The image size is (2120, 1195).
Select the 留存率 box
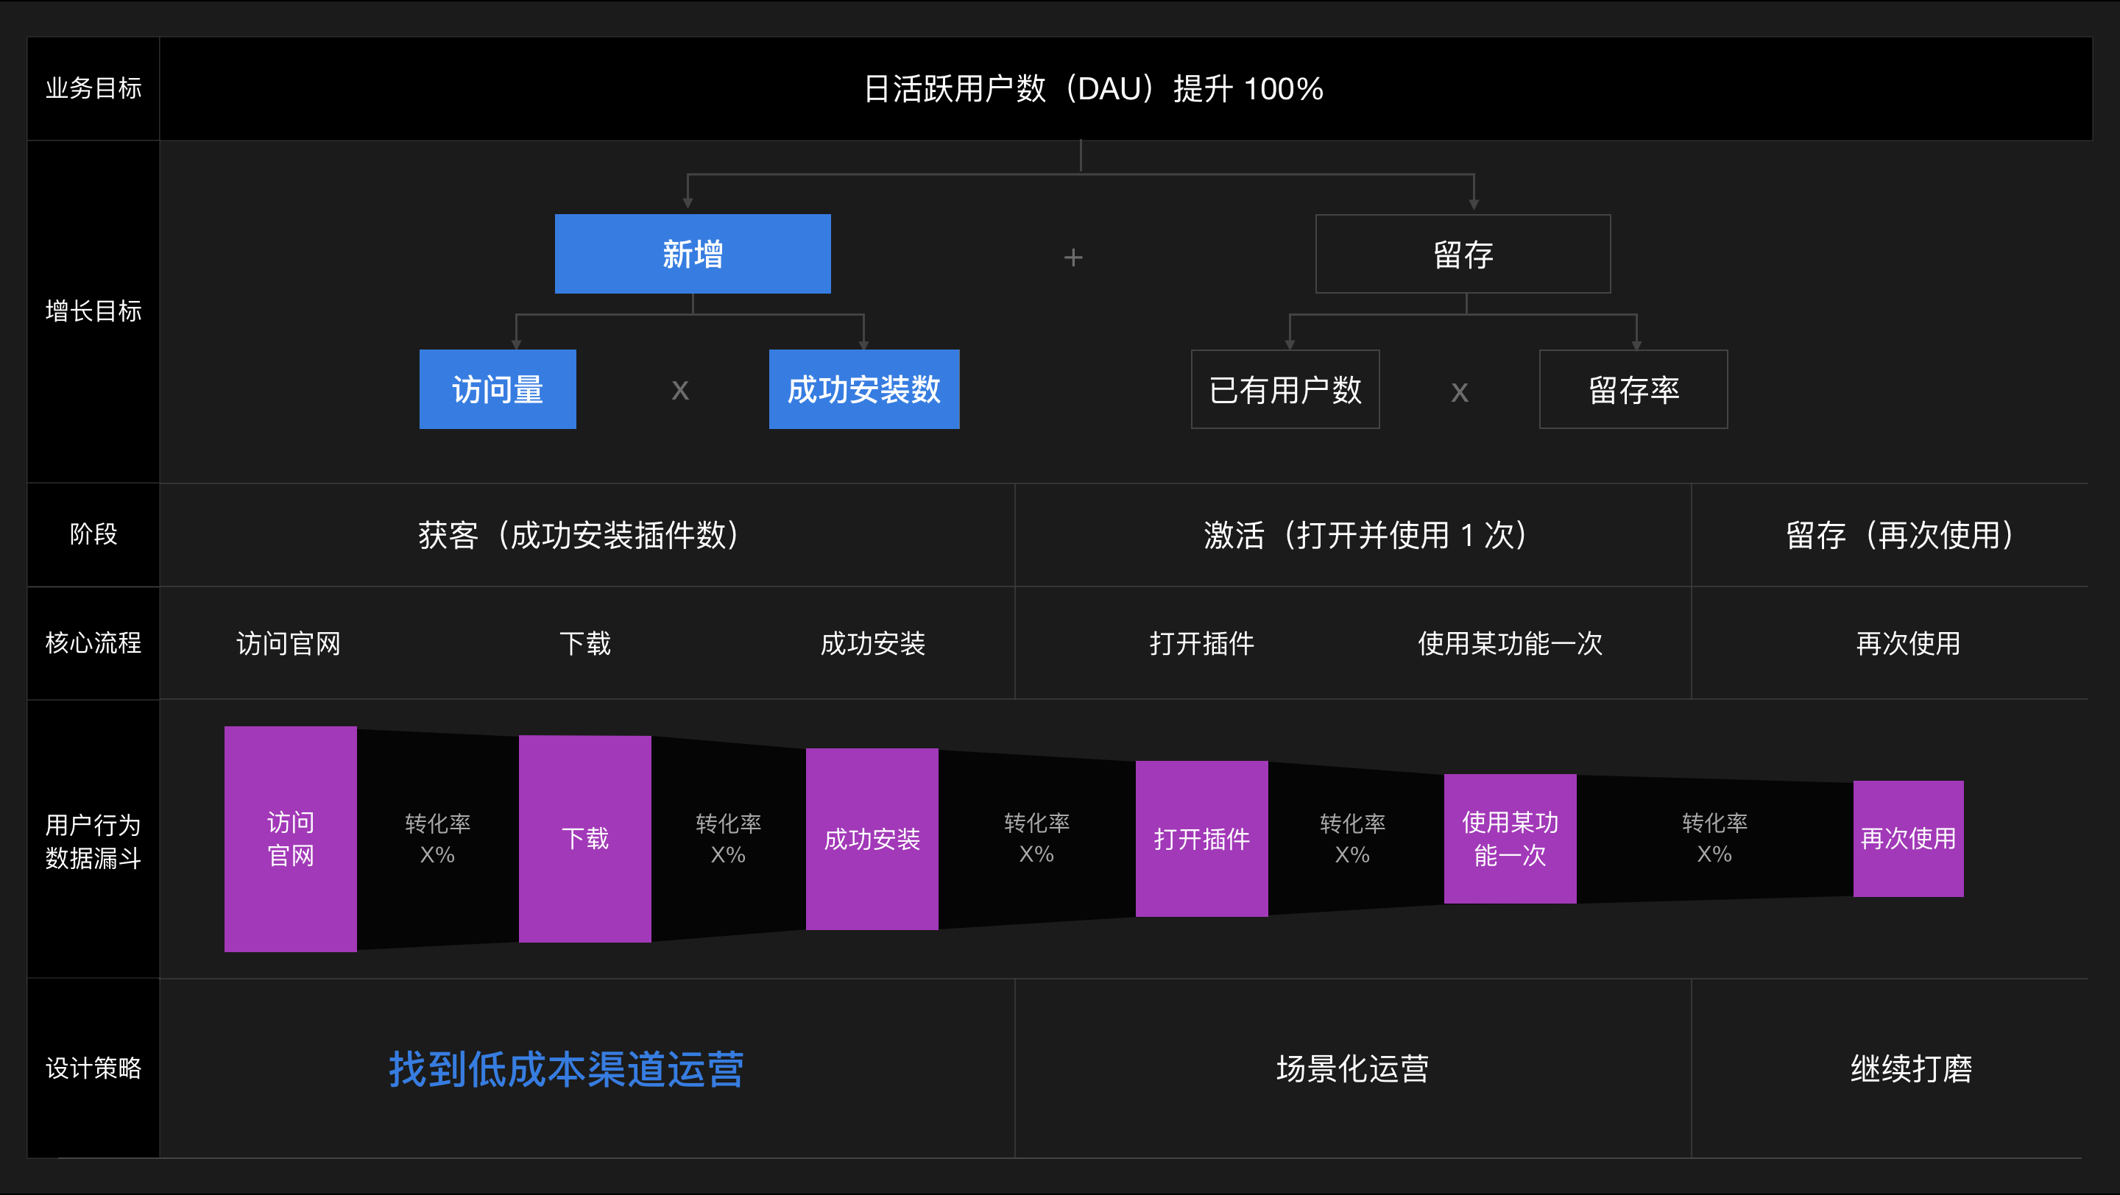coord(1633,389)
